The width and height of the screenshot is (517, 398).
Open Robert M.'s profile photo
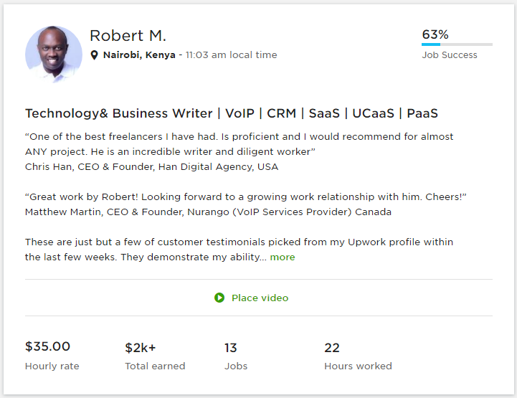click(x=54, y=55)
